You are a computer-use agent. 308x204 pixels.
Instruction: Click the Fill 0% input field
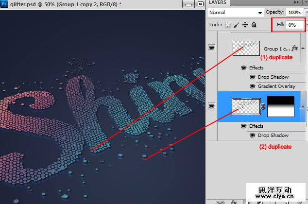294,25
